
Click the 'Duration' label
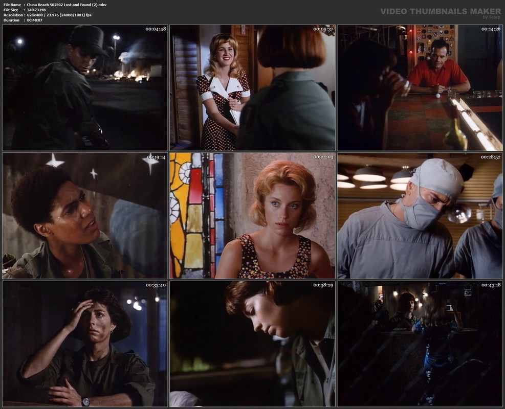tap(11, 20)
